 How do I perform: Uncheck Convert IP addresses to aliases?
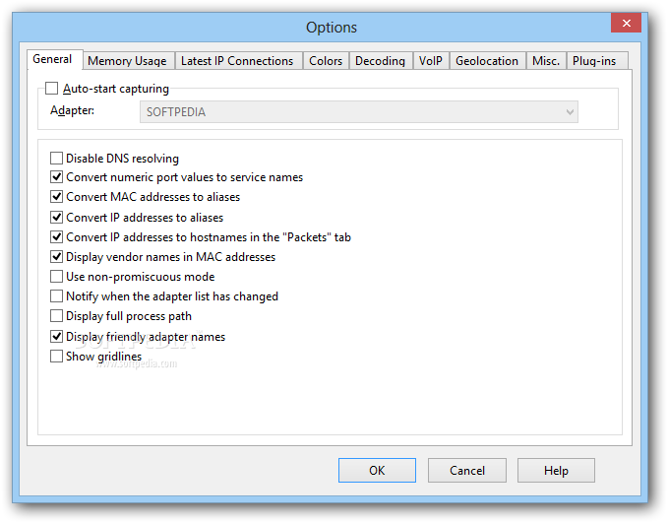tap(56, 217)
